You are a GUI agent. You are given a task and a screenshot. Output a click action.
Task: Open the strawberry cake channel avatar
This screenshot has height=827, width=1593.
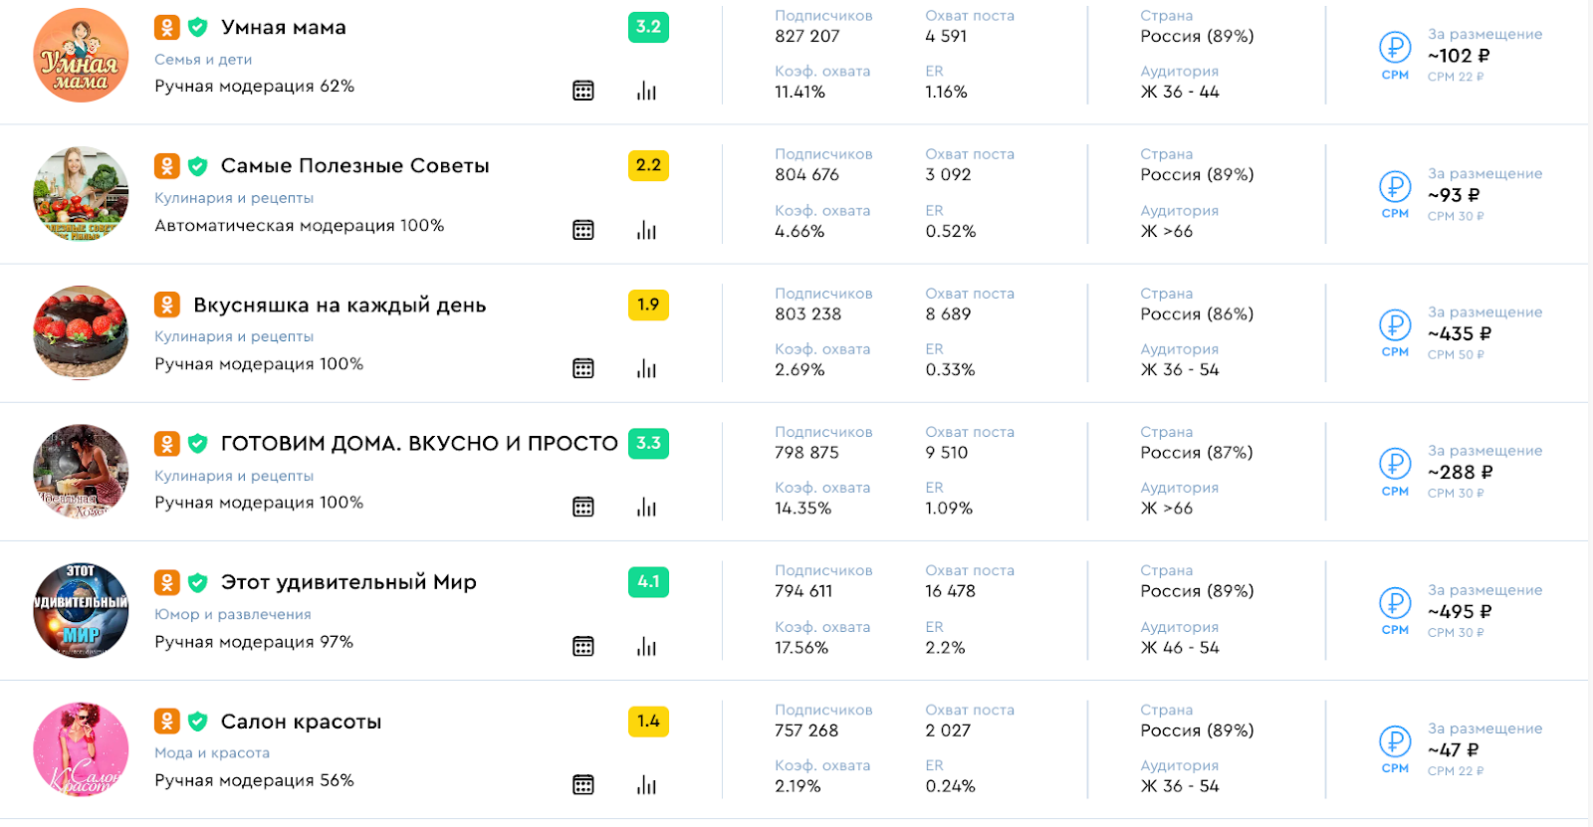(81, 332)
